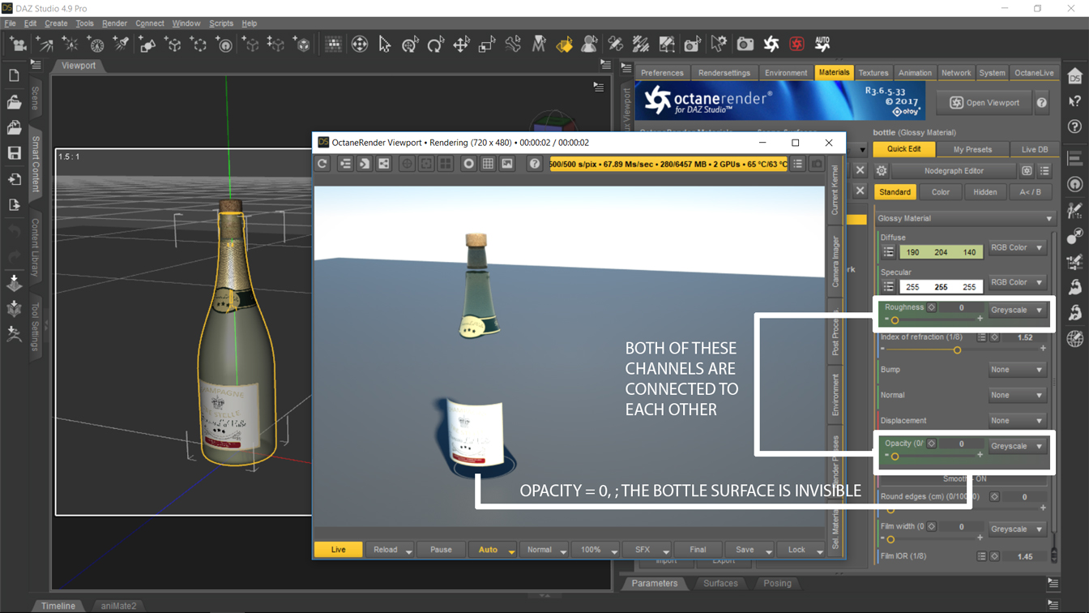Screen dimensions: 1089x613
Task: Toggle the Roughness diamond link icon
Action: (932, 308)
